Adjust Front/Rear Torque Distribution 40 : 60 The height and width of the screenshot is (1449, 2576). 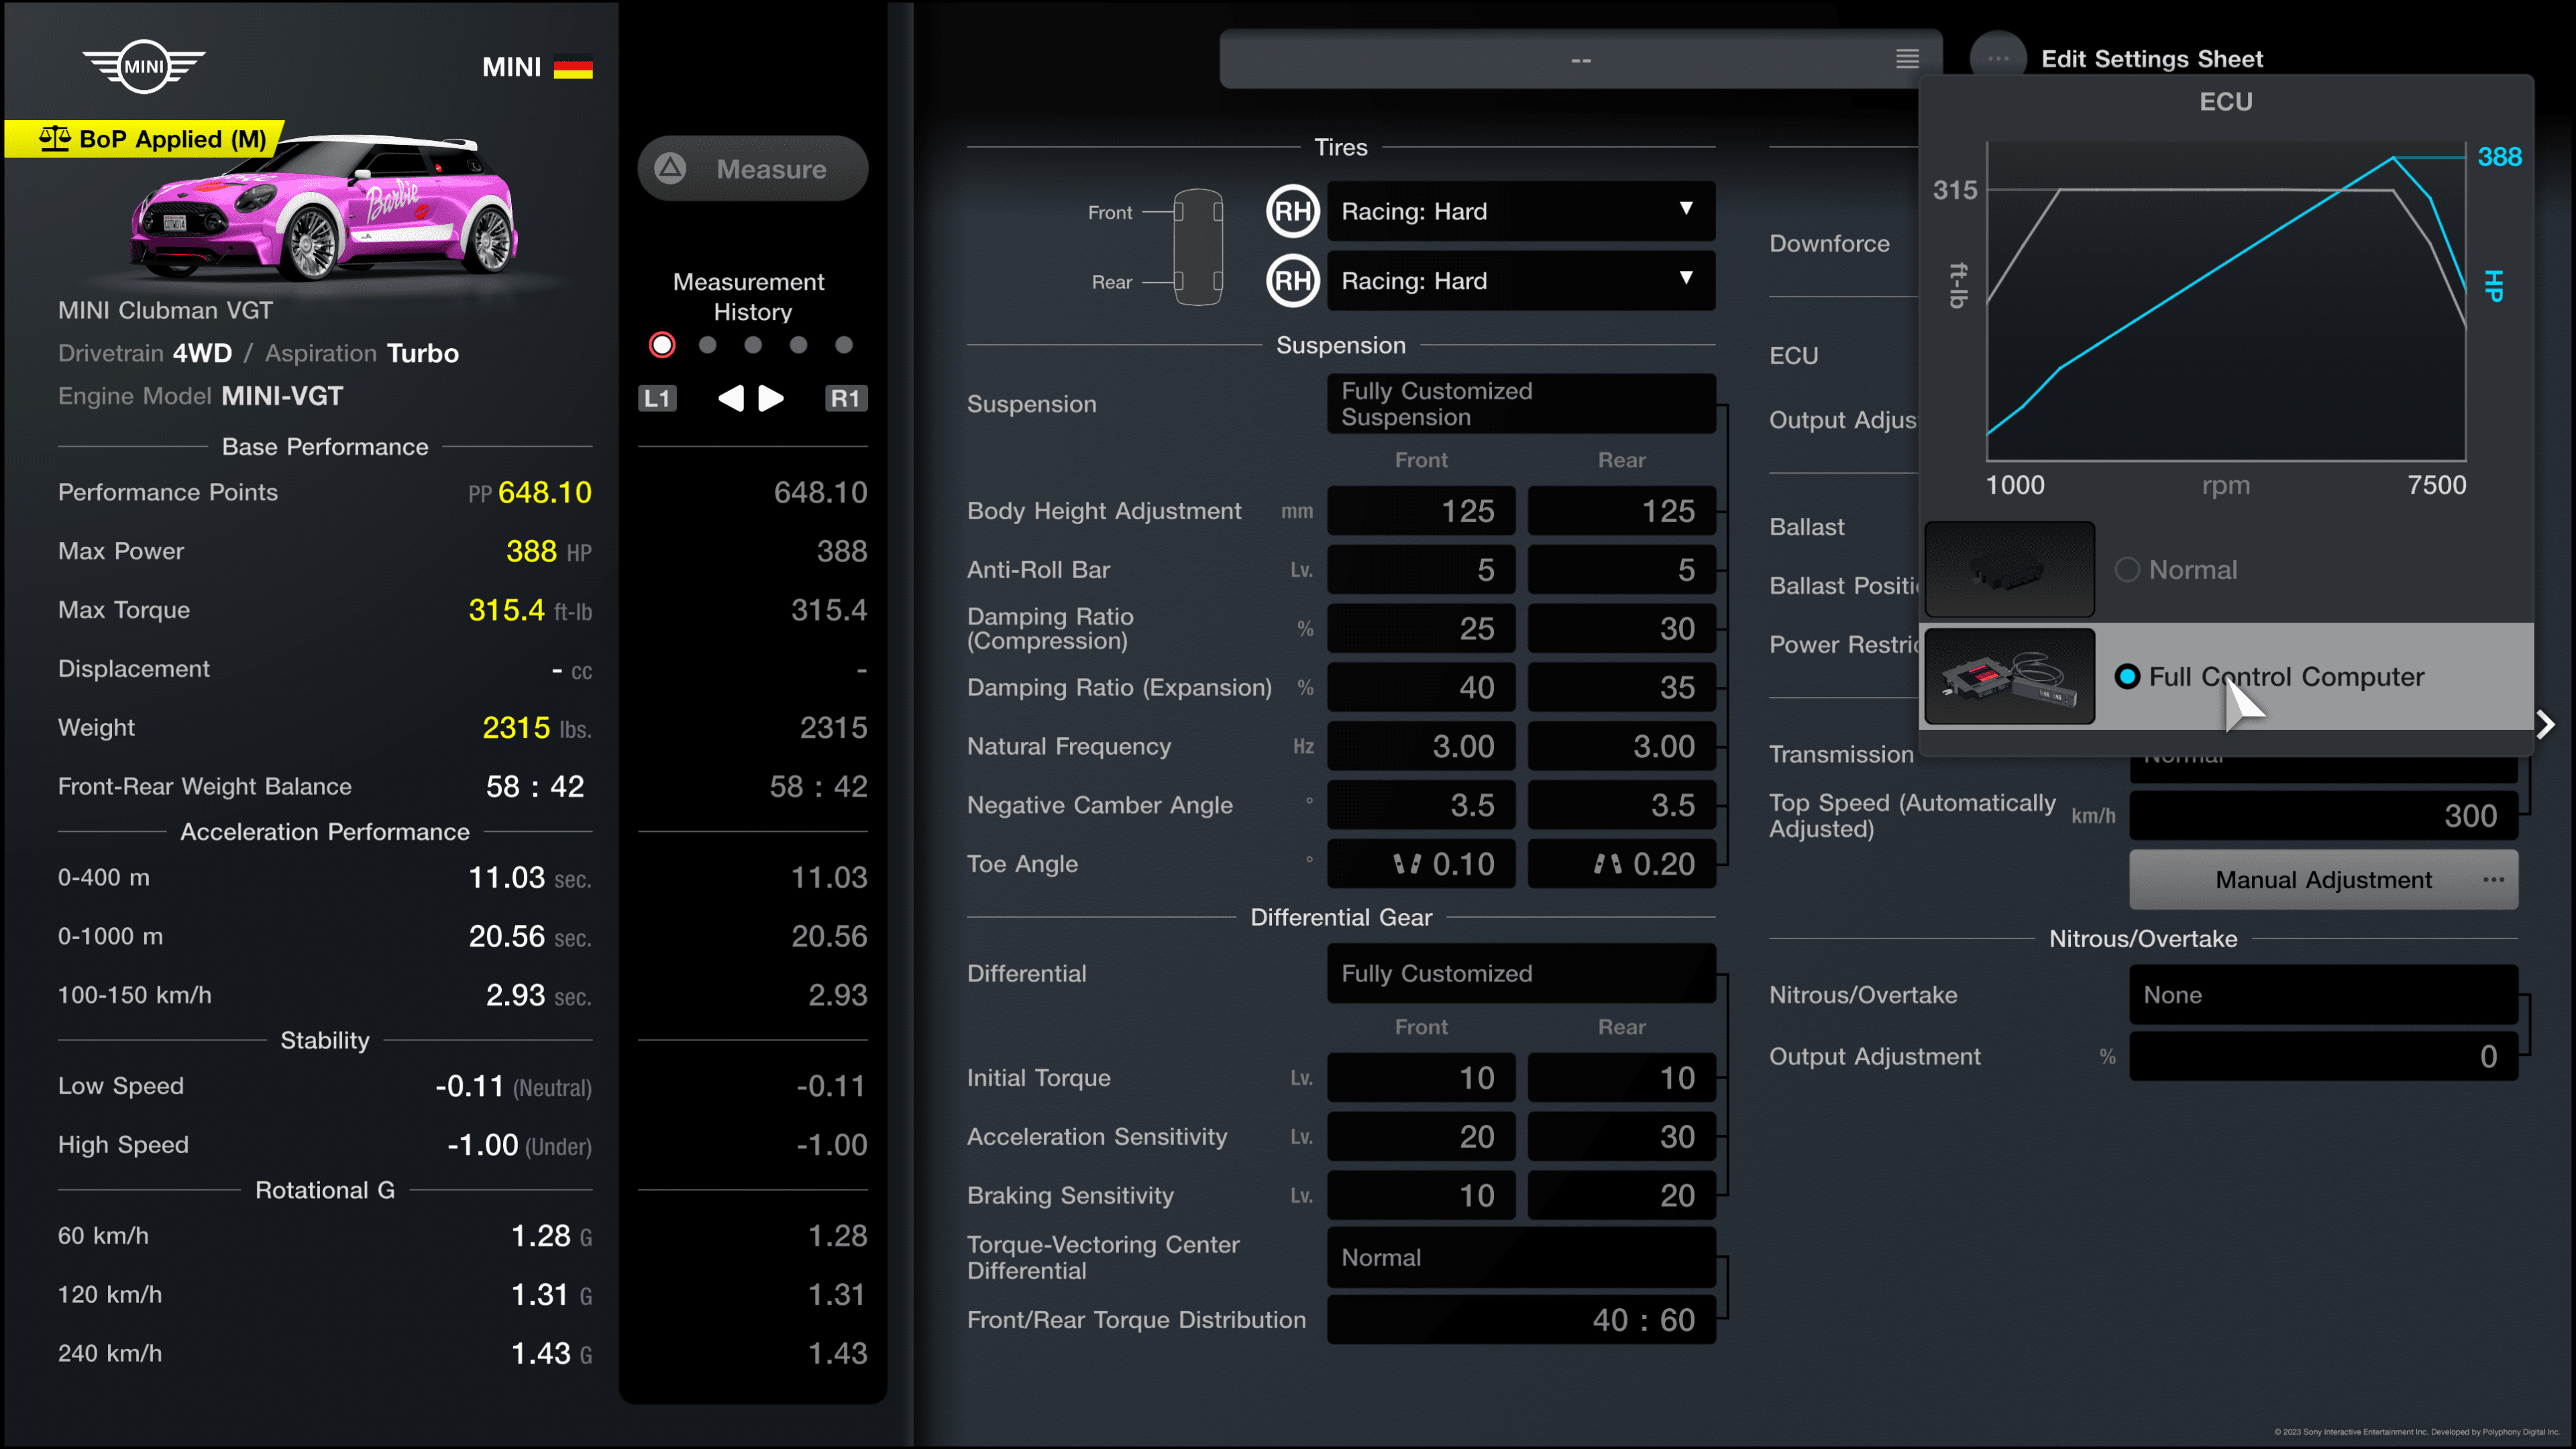[x=1520, y=1319]
